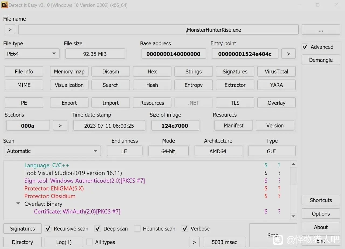Open the Hash view
The image size is (345, 249).
(x=152, y=85)
